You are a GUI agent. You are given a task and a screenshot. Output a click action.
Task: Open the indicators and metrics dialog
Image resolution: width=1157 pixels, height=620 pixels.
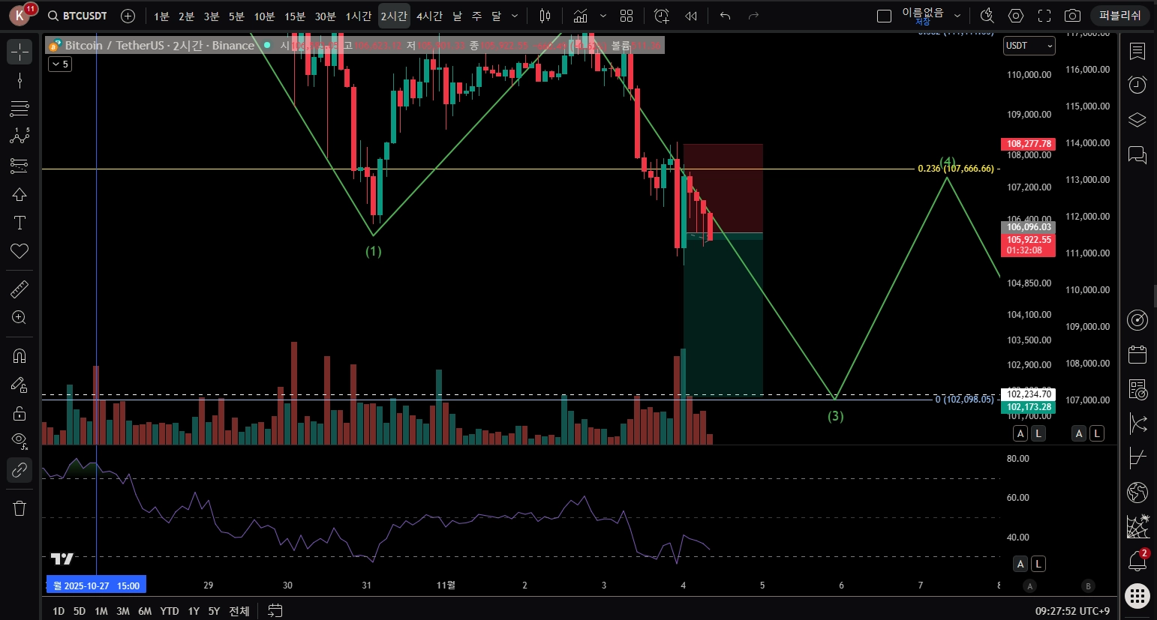pos(580,16)
